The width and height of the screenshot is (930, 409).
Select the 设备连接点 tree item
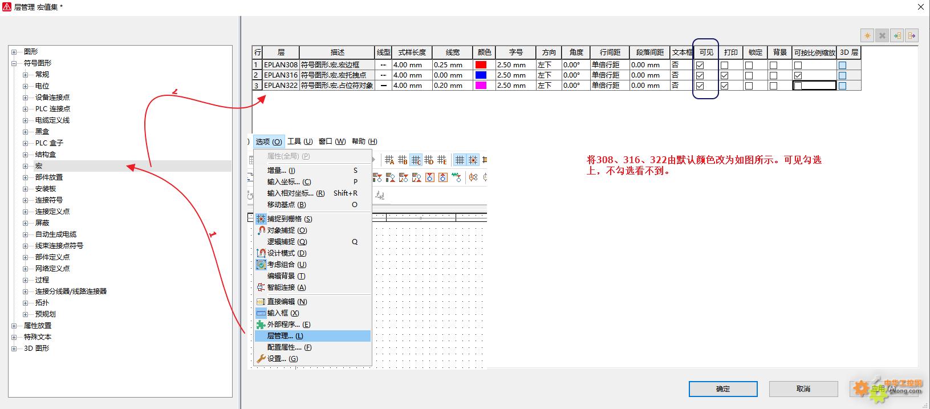click(52, 98)
